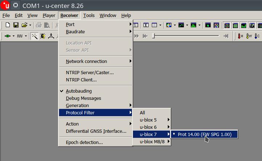Expand the table view dropdown arrow

coord(160,25)
